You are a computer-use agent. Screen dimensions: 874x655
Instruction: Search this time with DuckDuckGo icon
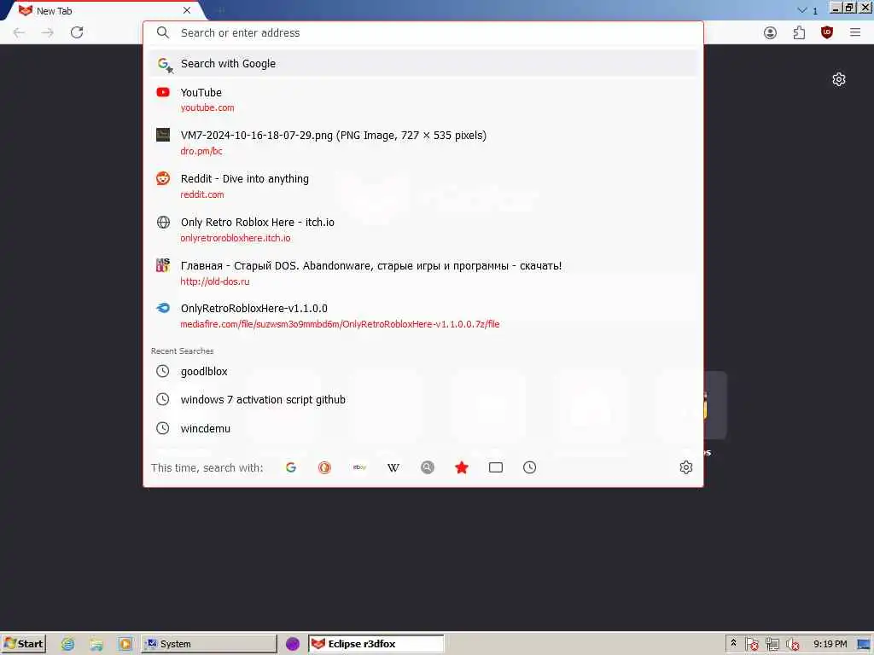tap(324, 467)
